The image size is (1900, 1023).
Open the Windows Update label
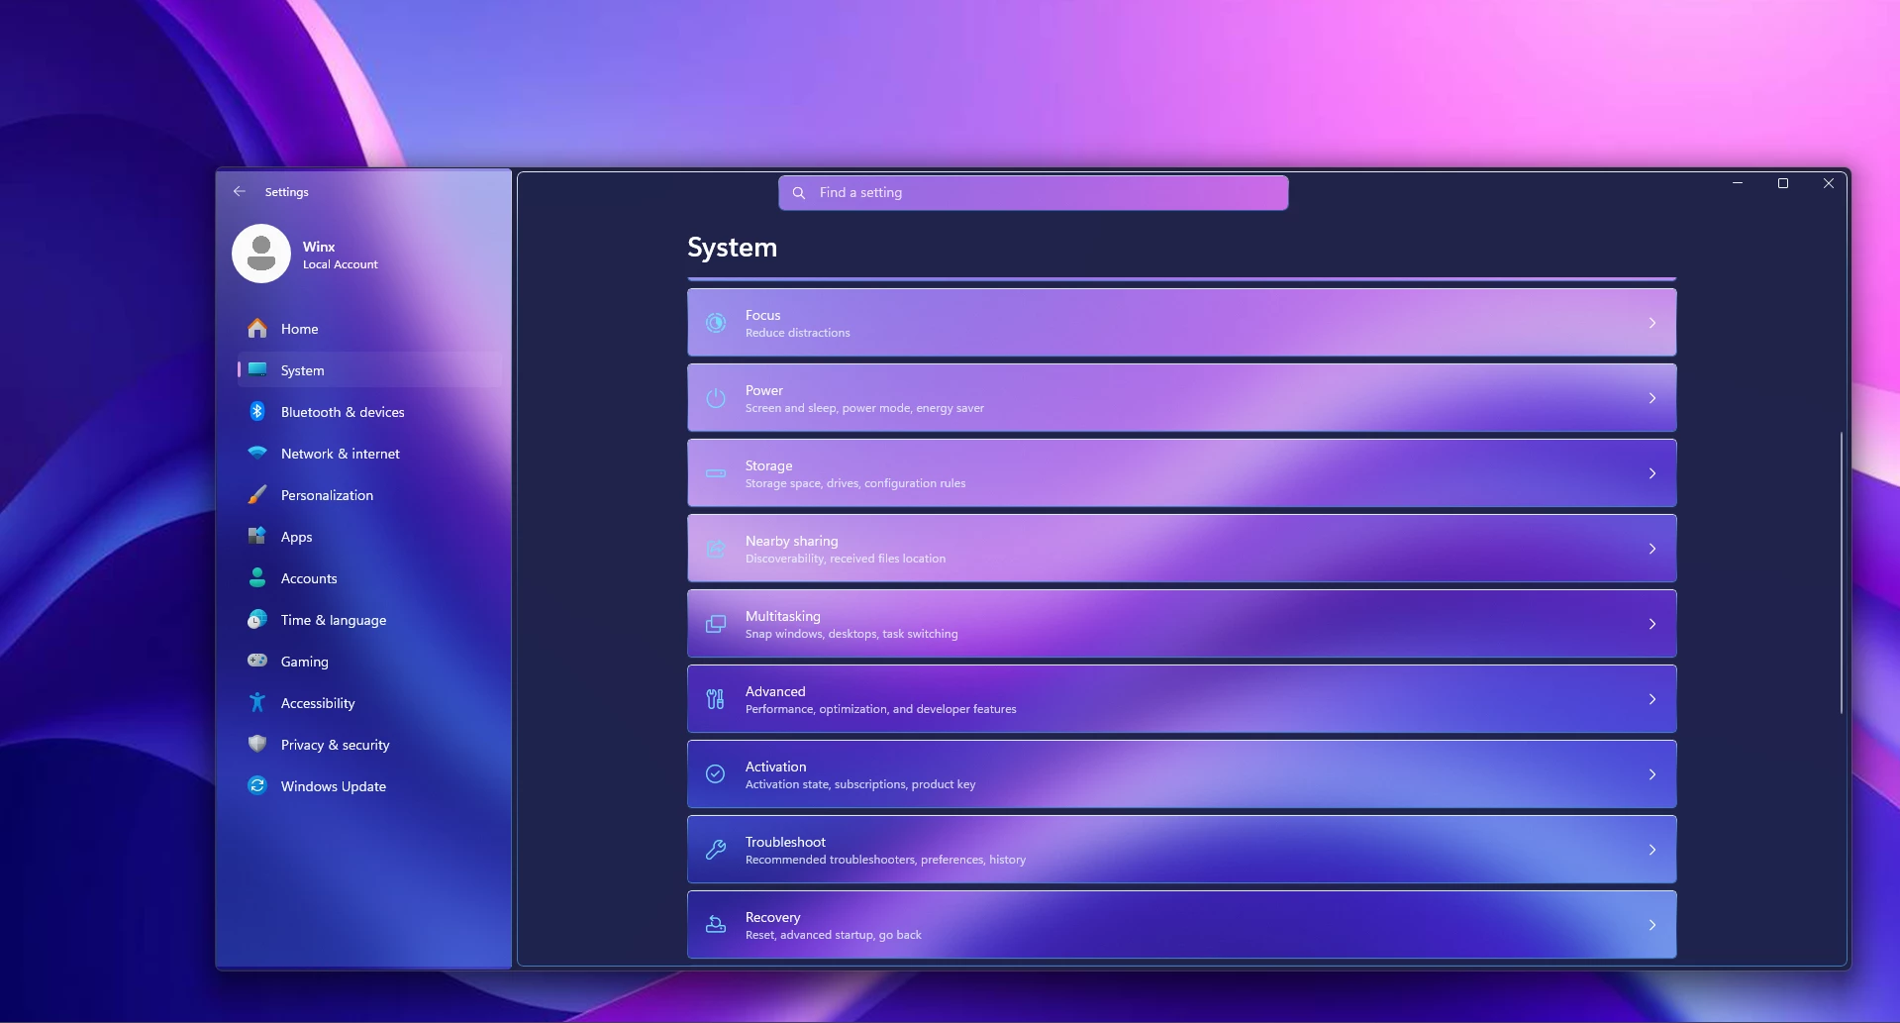[x=334, y=786]
